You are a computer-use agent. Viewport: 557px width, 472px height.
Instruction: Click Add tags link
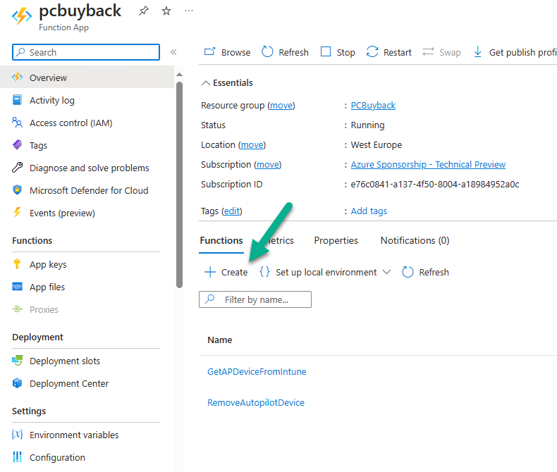click(x=369, y=211)
